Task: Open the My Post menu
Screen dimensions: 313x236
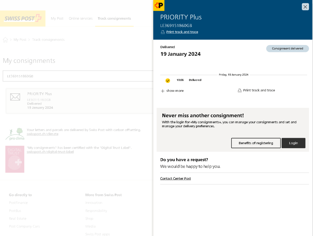Action: click(x=57, y=18)
